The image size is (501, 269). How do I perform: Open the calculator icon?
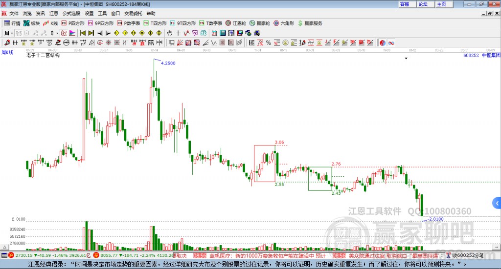tap(223, 33)
